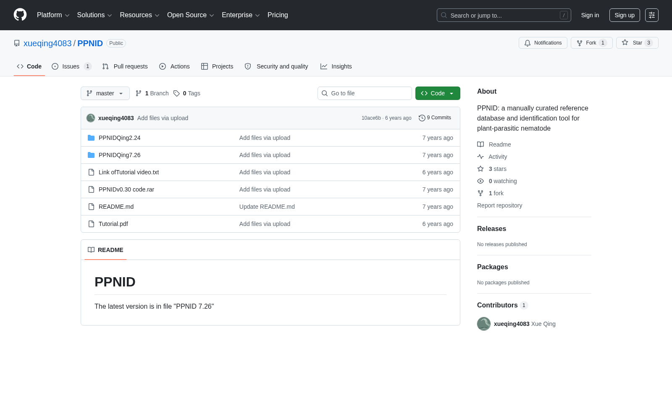This screenshot has width=672, height=420.
Task: Click the book icon beside Readme
Action: pos(480,144)
